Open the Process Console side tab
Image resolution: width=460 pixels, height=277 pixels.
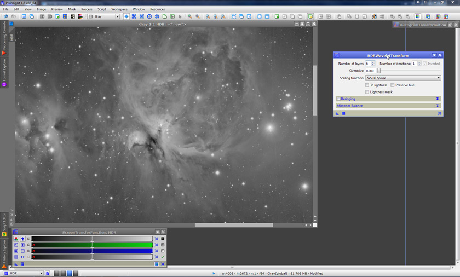pyautogui.click(x=4, y=34)
